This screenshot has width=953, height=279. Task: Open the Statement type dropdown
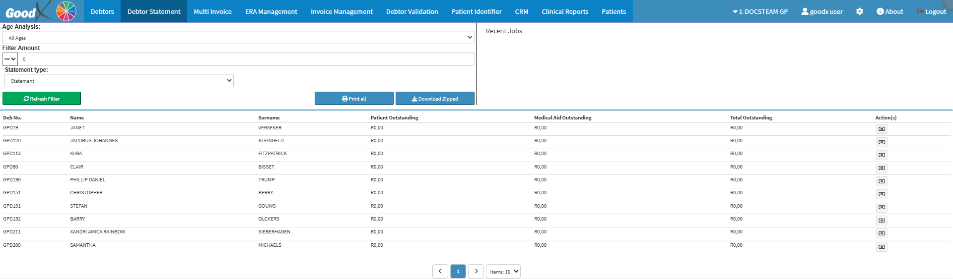[x=119, y=81]
